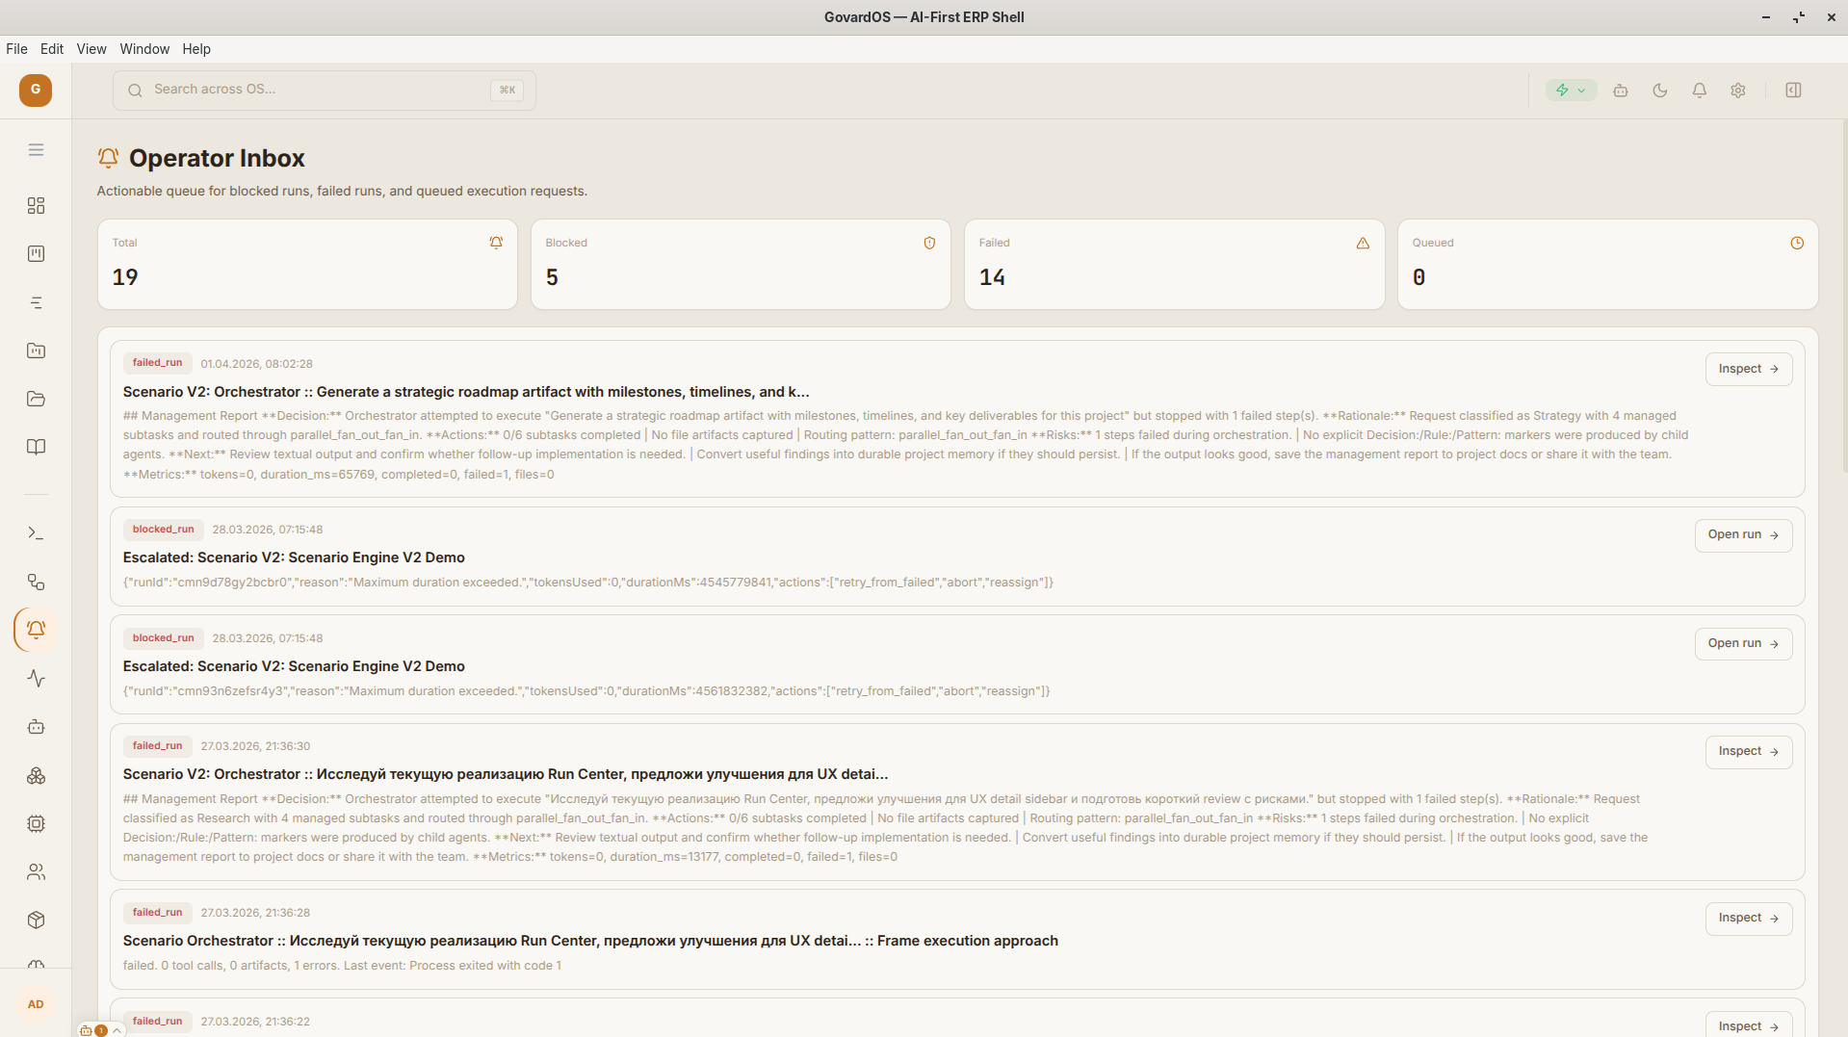Open settings gear in top bar
Screen dimensions: 1848x1037
click(1738, 91)
